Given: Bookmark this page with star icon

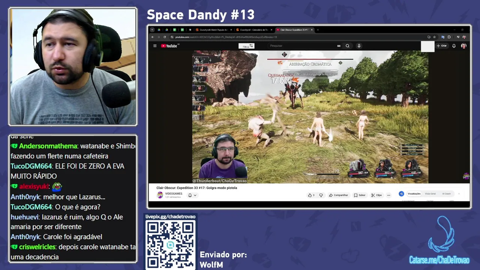Looking at the screenshot, I should [x=434, y=37].
